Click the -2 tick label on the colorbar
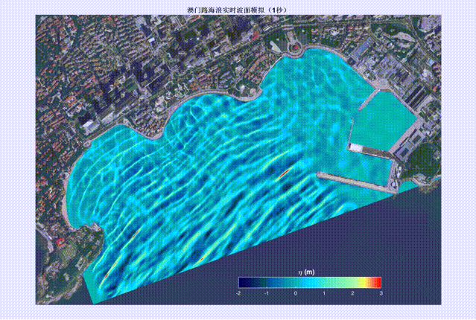476x320 pixels. (x=238, y=293)
